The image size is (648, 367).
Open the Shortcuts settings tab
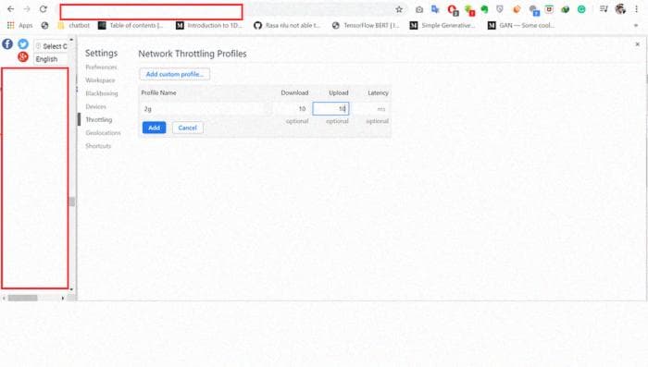point(98,146)
